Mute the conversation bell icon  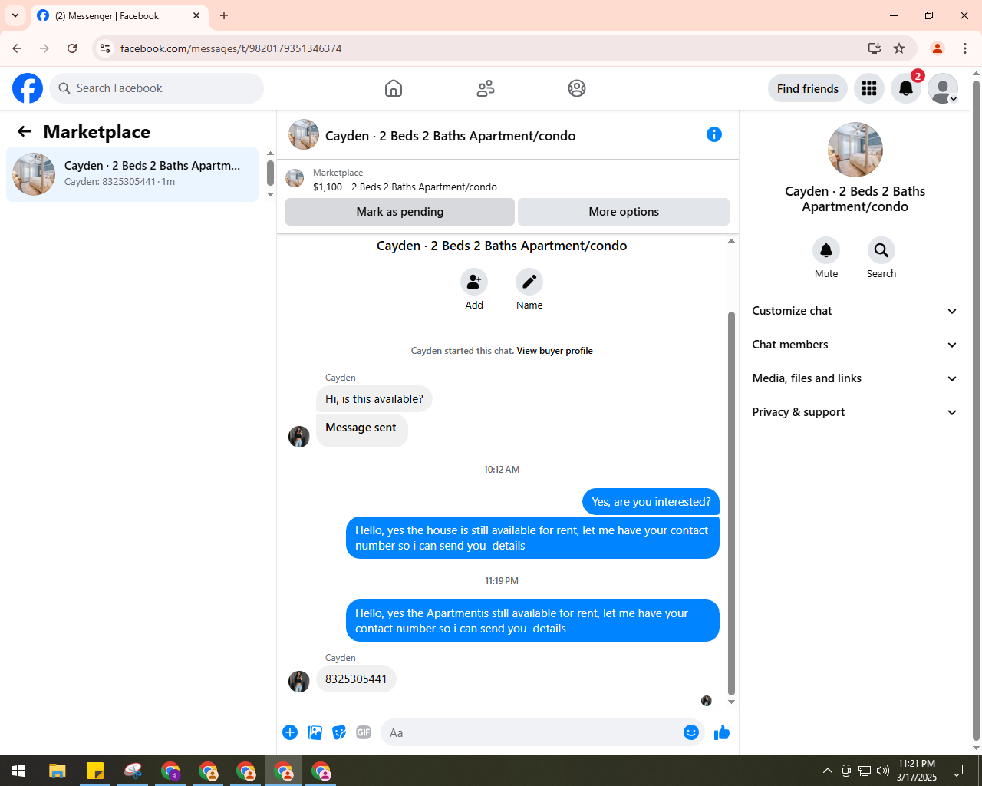tap(826, 250)
